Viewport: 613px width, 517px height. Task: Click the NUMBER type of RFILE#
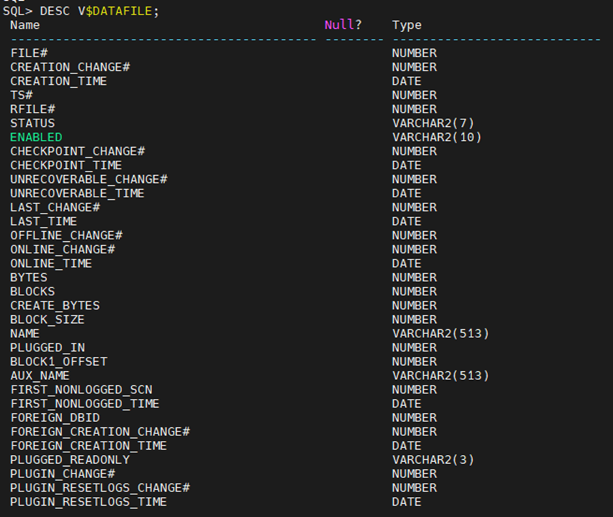(414, 109)
